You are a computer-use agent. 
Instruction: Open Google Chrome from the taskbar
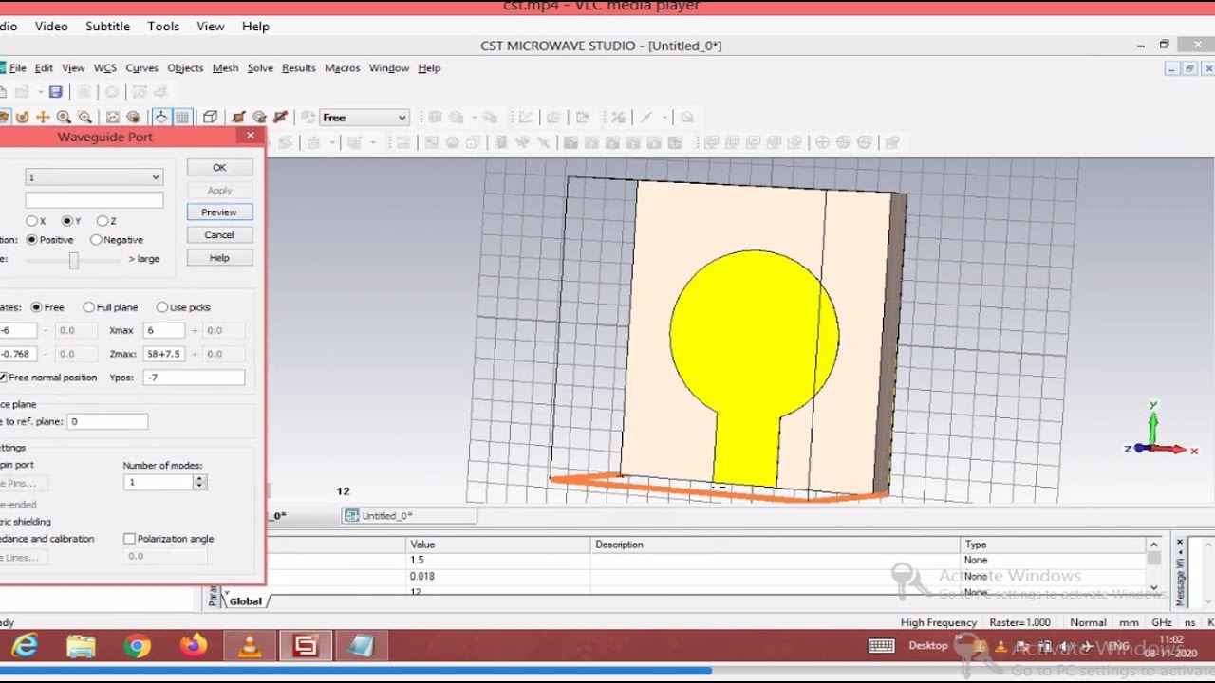click(137, 646)
